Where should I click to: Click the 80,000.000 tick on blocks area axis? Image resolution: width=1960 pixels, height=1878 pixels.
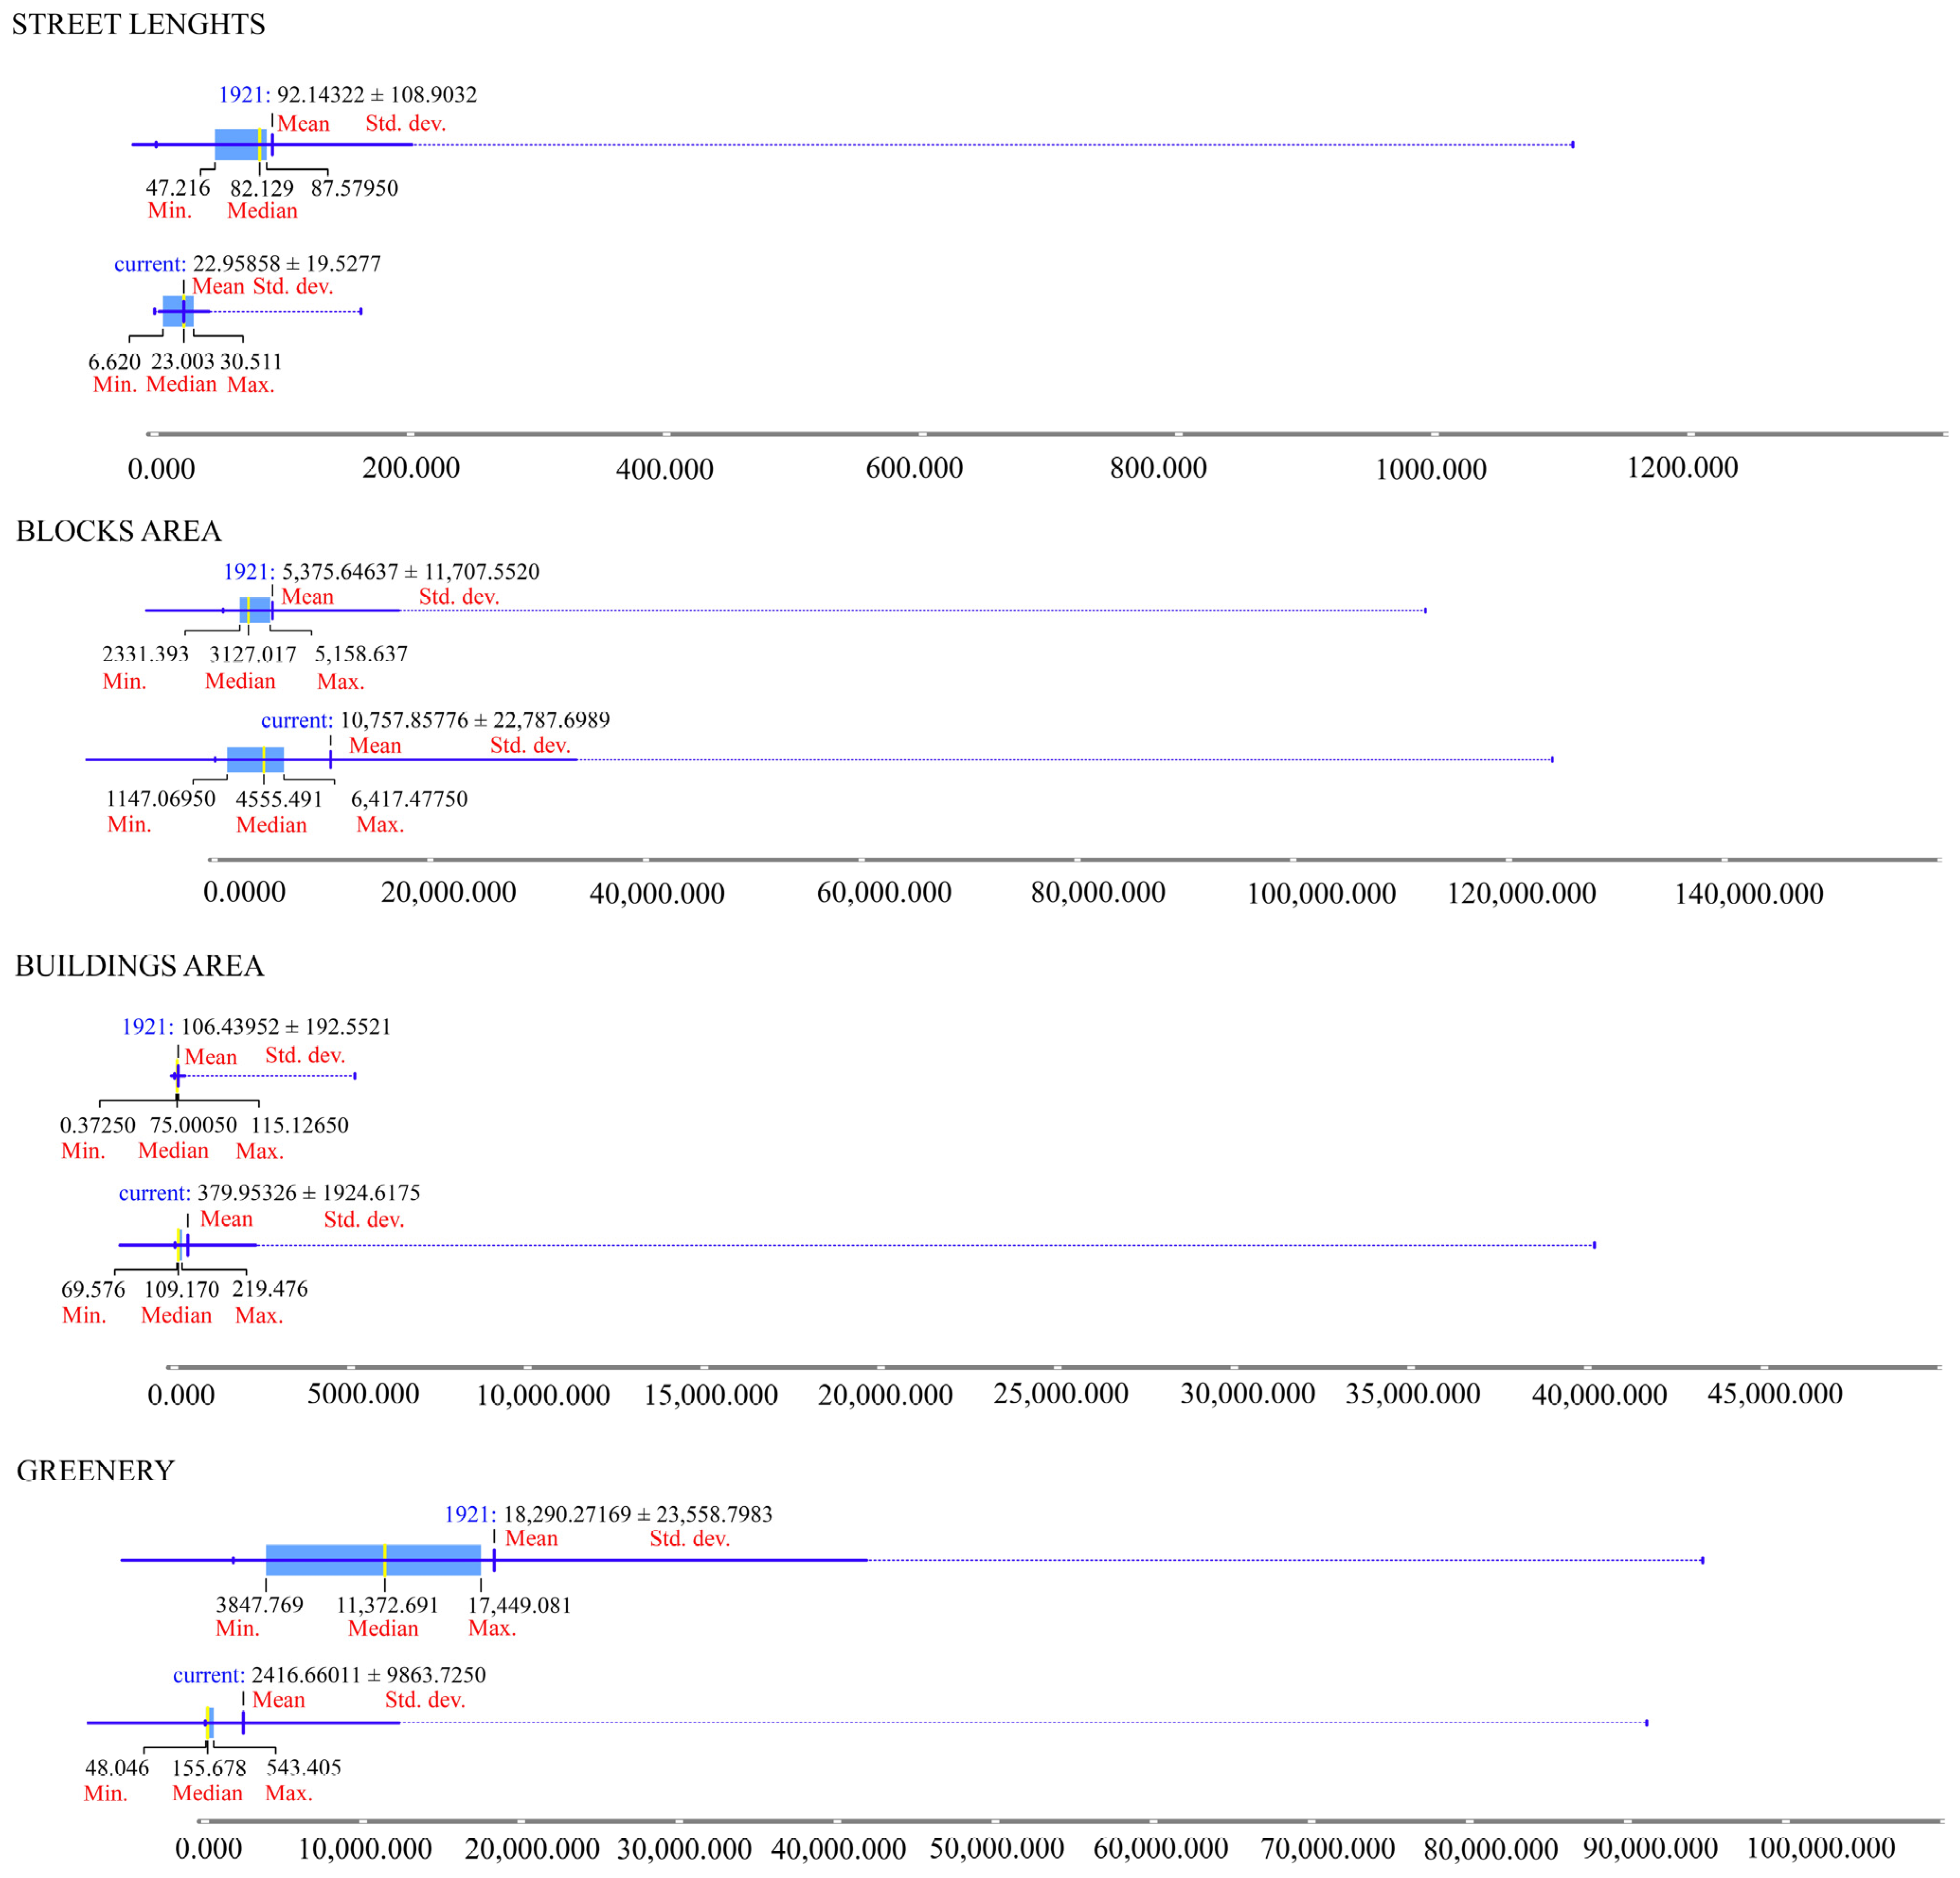(1098, 892)
